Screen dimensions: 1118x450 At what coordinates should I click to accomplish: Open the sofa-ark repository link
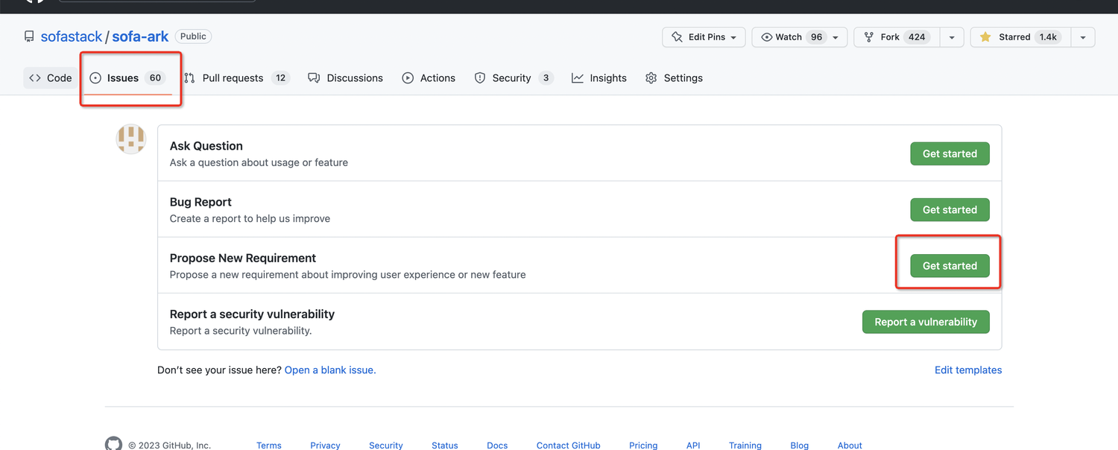140,37
